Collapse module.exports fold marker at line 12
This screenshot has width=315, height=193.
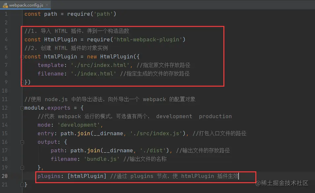22,108
